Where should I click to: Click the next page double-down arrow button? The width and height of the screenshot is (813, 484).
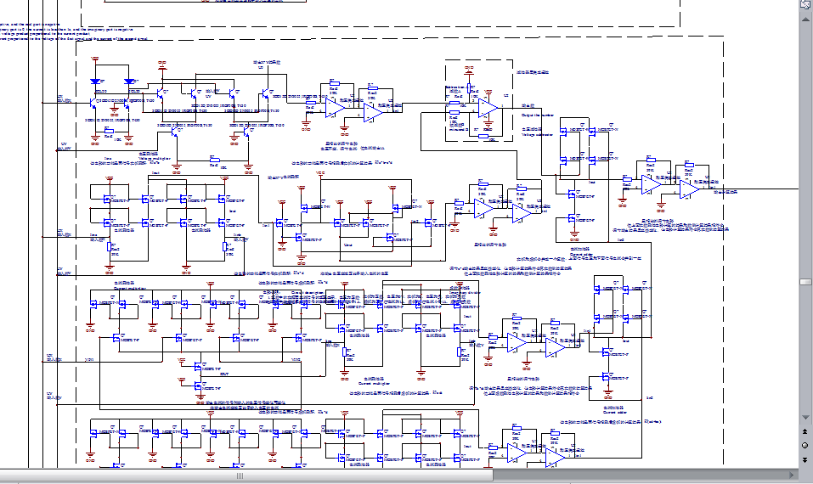click(x=805, y=459)
